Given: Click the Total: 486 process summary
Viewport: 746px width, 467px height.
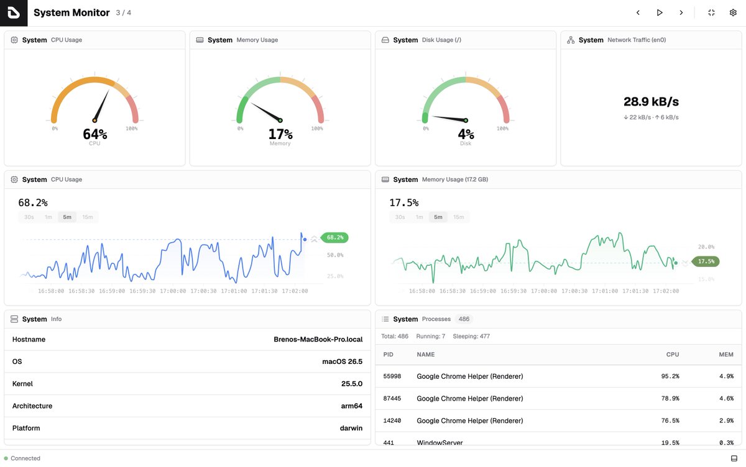Looking at the screenshot, I should tap(395, 337).
